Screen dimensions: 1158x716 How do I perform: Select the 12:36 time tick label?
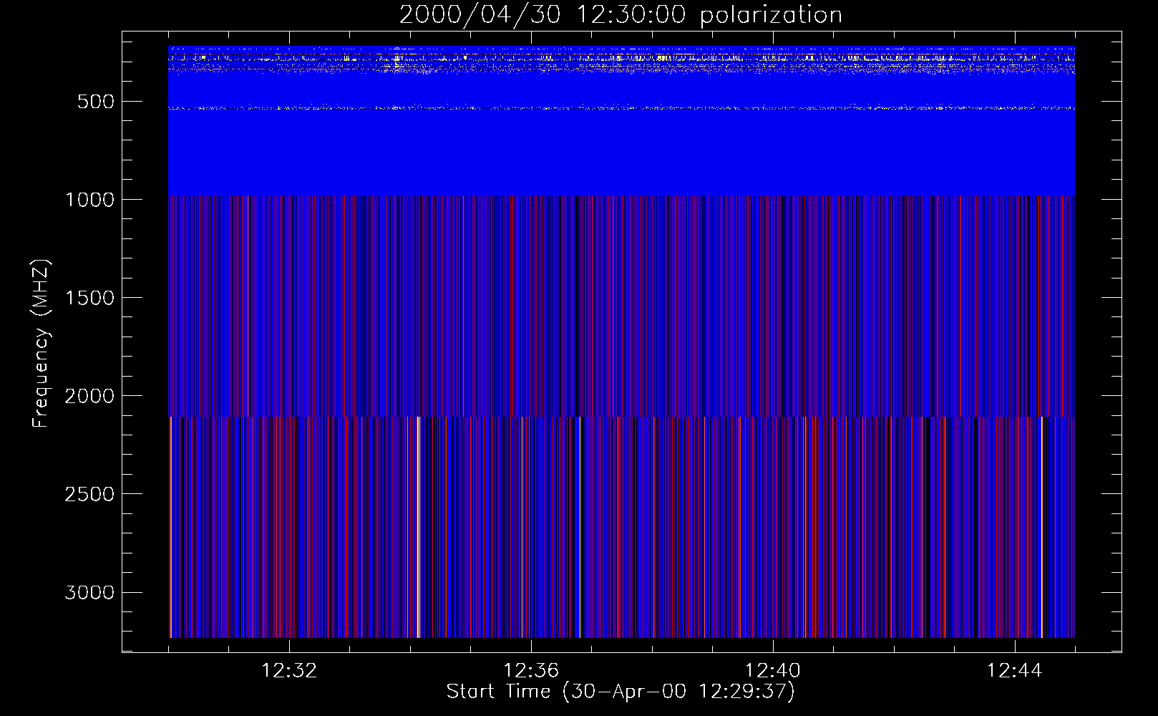click(x=531, y=671)
